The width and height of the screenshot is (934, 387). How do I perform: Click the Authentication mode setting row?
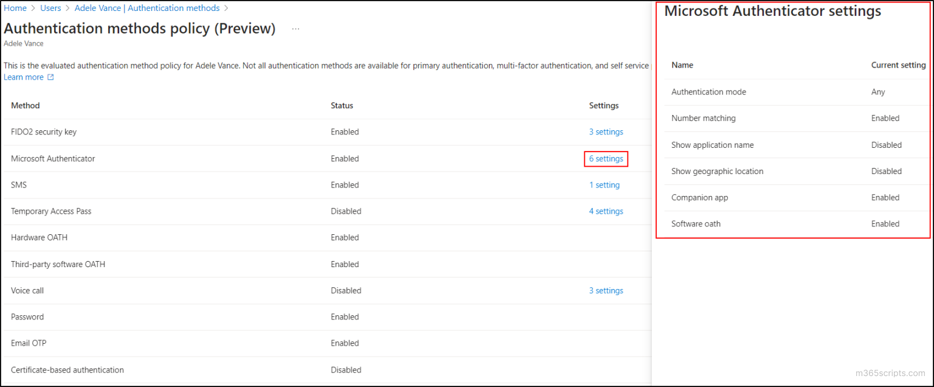(x=709, y=91)
